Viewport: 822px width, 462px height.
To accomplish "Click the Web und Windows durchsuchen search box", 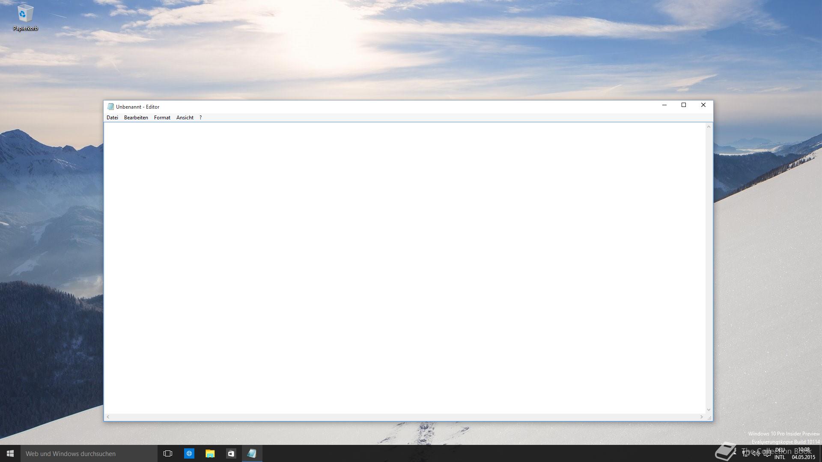I will 89,453.
